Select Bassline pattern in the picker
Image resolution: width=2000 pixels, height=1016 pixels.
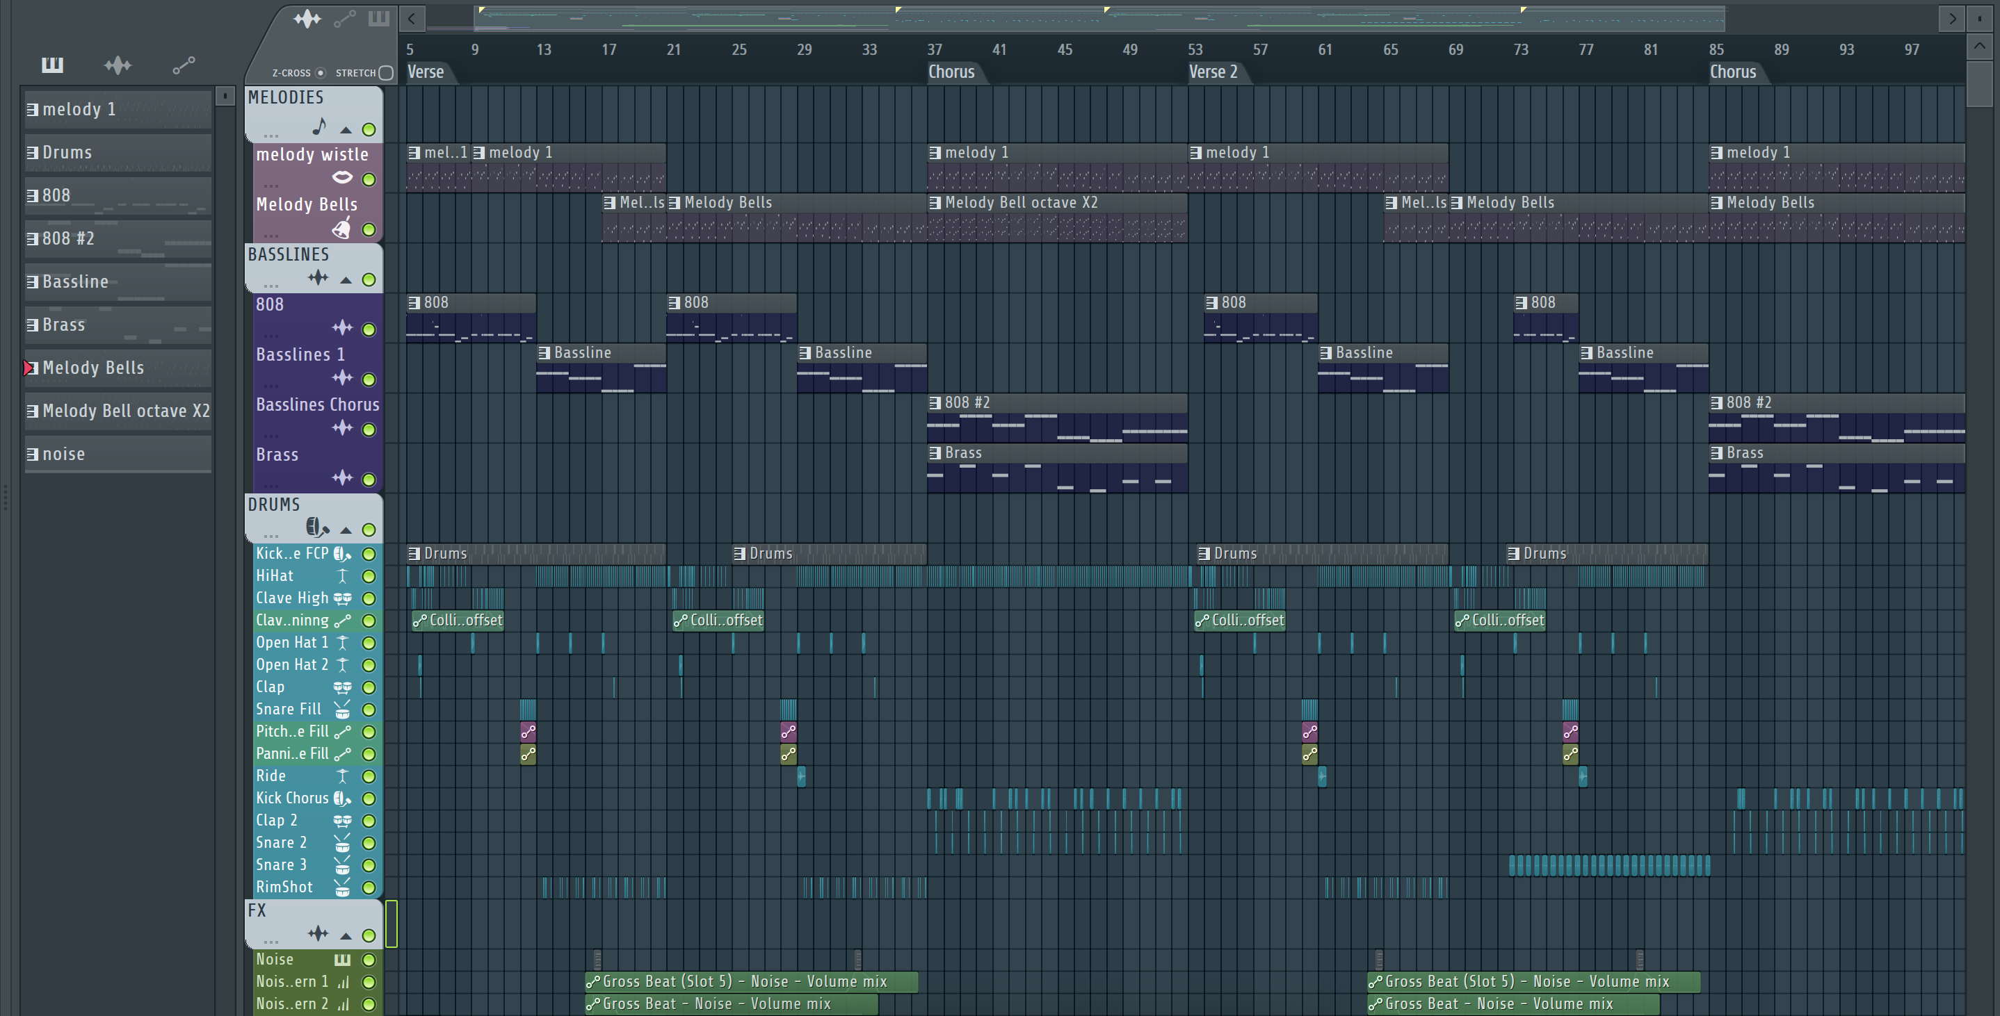(118, 281)
